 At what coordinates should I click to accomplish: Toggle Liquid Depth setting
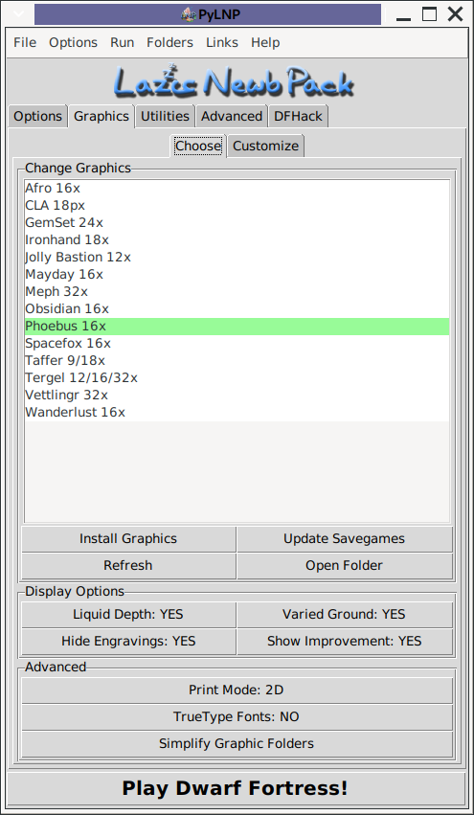coord(128,615)
